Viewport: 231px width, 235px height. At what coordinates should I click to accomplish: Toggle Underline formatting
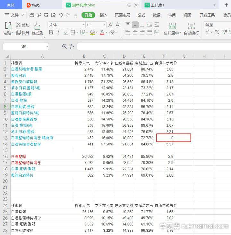pos(65,32)
